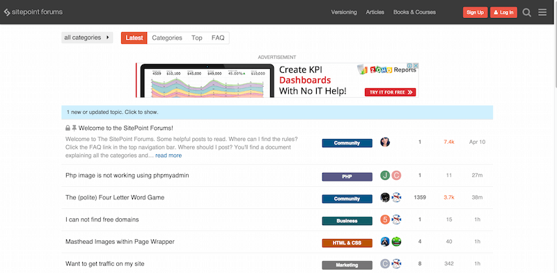Click TRY IT FOR FREE in the ad
This screenshot has height=273, width=557.
tap(390, 92)
